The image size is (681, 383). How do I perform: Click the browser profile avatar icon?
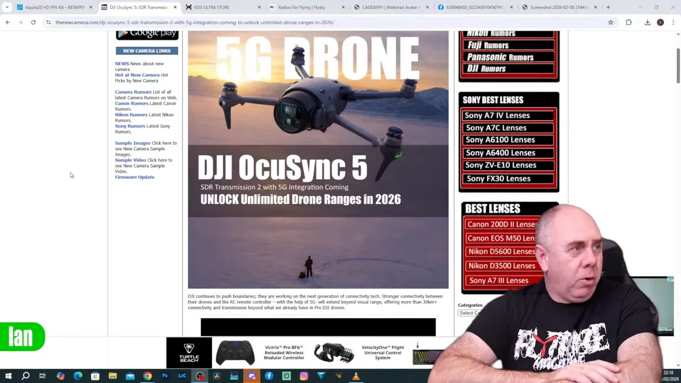click(660, 22)
